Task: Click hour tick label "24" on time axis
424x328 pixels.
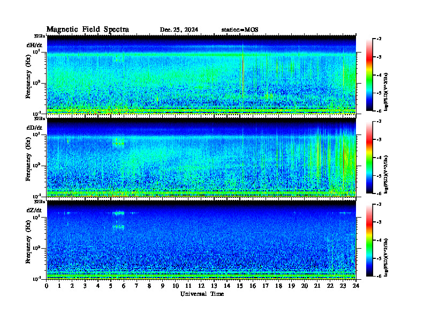Action: tap(356, 286)
